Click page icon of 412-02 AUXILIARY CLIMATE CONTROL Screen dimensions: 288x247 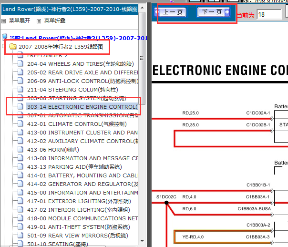pyautogui.click(x=21, y=141)
